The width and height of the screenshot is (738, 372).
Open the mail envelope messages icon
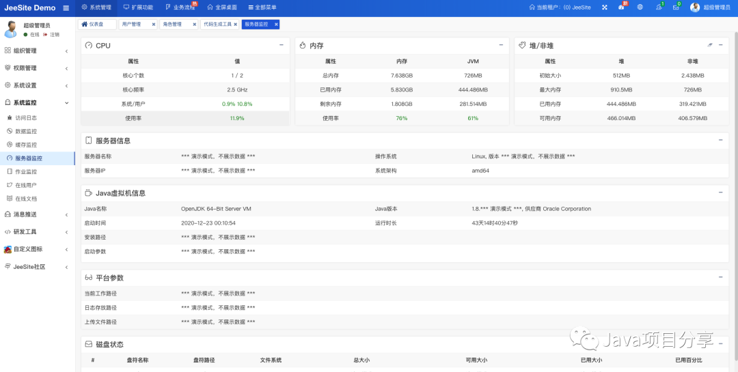[x=676, y=8]
